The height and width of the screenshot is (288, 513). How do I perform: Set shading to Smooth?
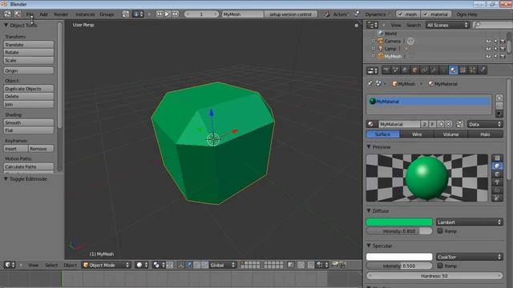pyautogui.click(x=29, y=122)
